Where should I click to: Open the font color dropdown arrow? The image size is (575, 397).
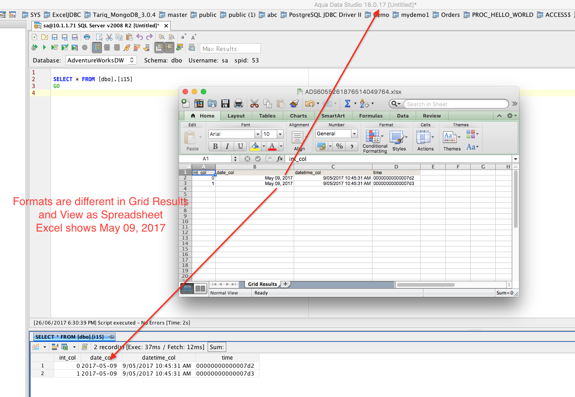[281, 146]
